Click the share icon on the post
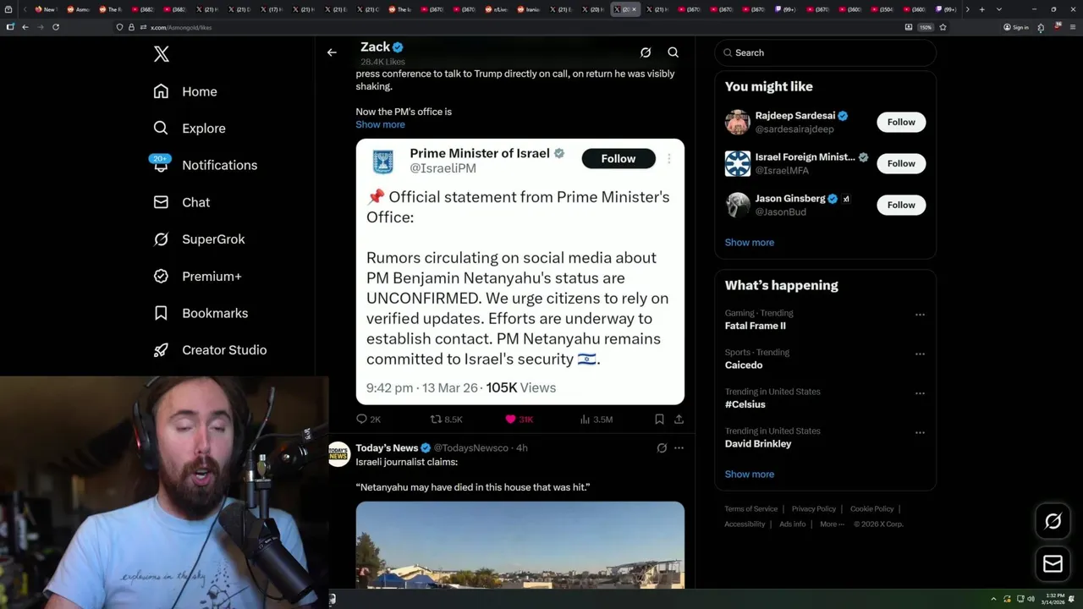Screen dimensions: 1083x609 tap(679, 420)
